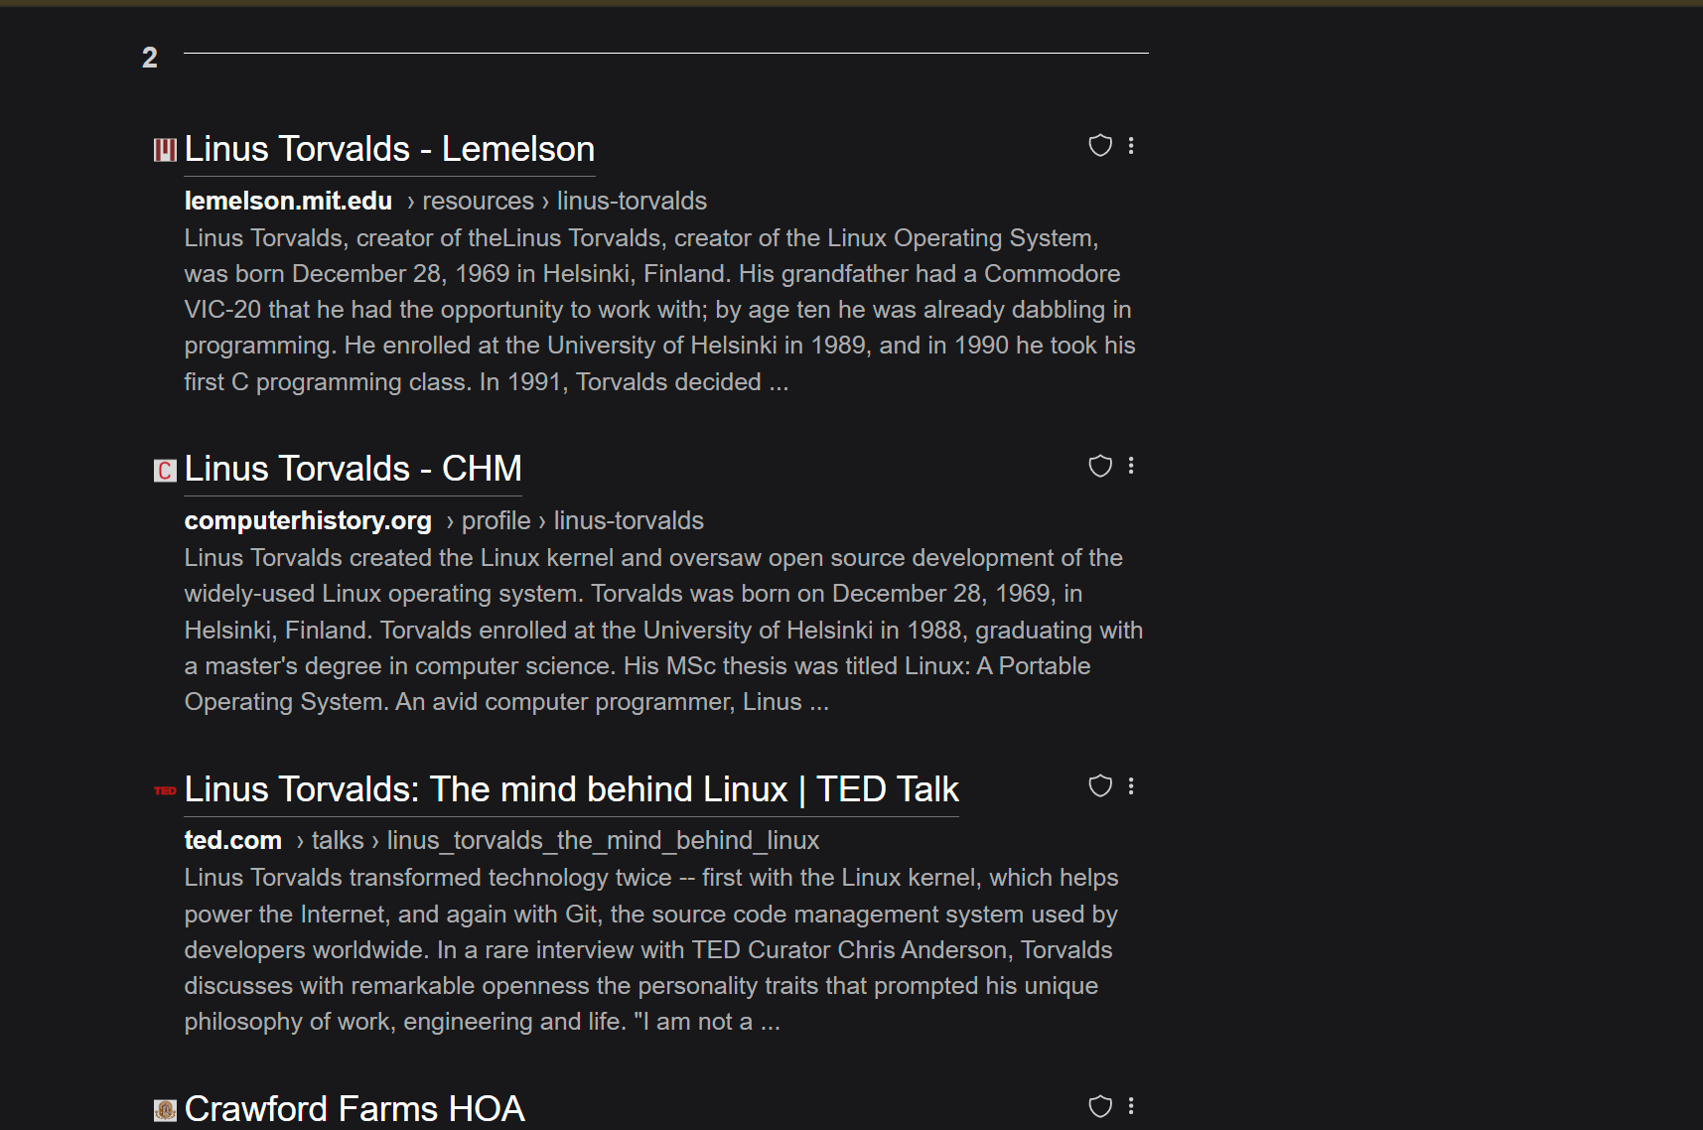Click the TED favicon beside the talk result

[165, 790]
